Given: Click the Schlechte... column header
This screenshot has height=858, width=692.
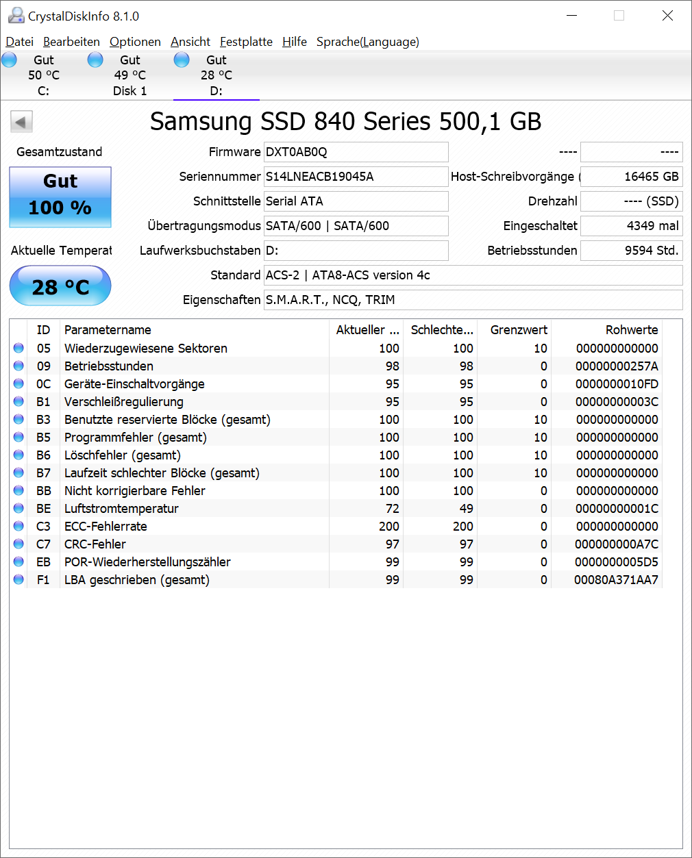Looking at the screenshot, I should 441,330.
